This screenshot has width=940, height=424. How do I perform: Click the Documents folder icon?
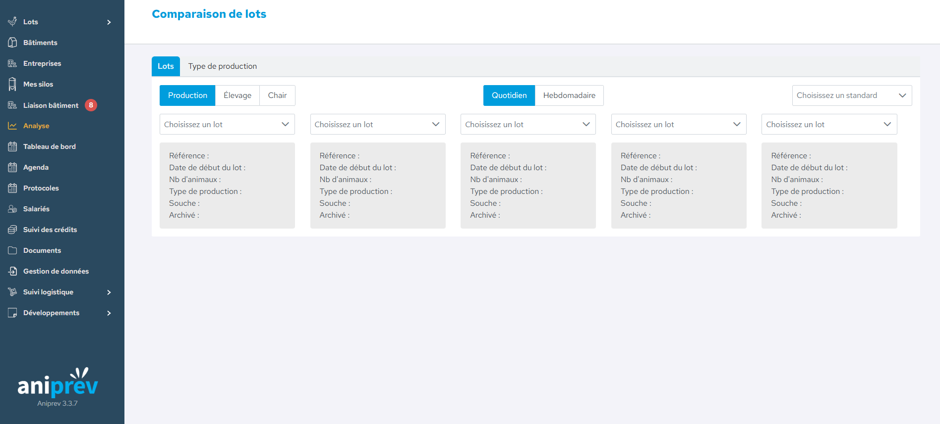point(12,250)
